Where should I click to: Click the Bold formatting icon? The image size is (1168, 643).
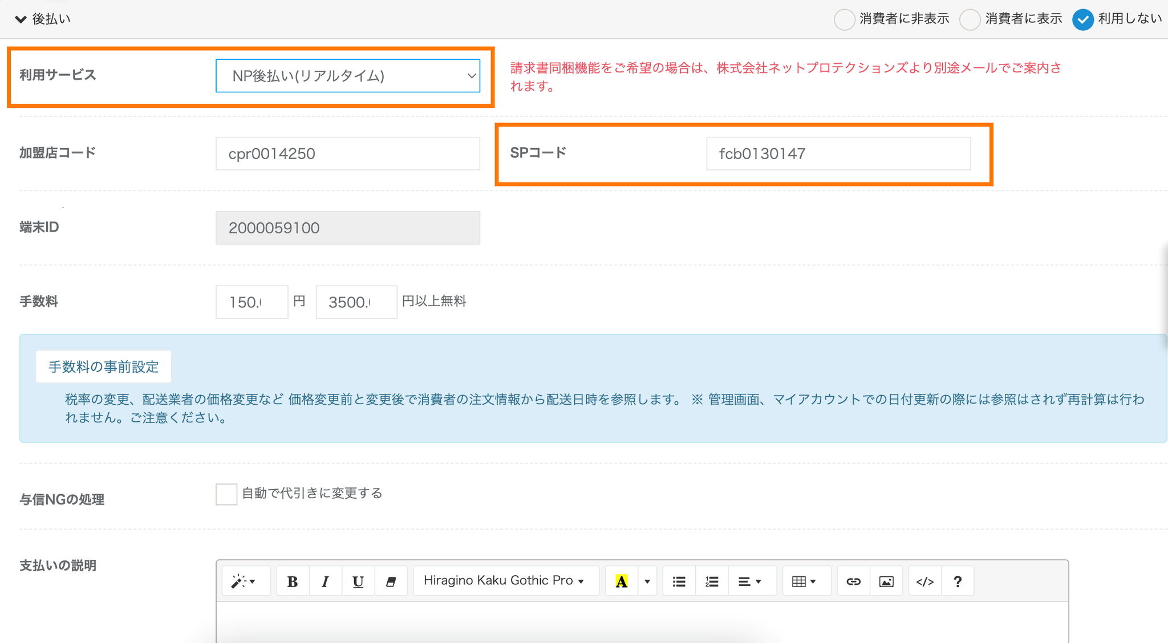tap(293, 581)
